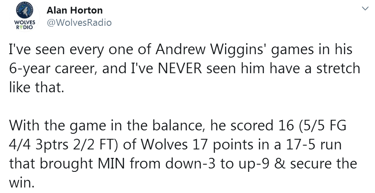Open the @WolvesRadio handle link

79,22
